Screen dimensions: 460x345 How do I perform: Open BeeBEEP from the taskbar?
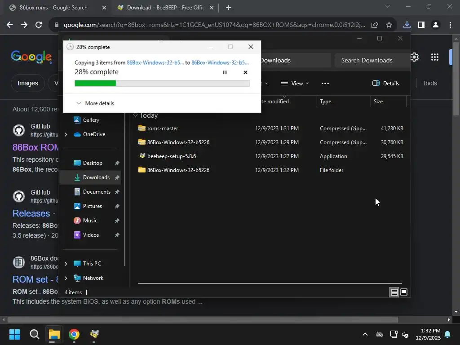tap(94, 334)
